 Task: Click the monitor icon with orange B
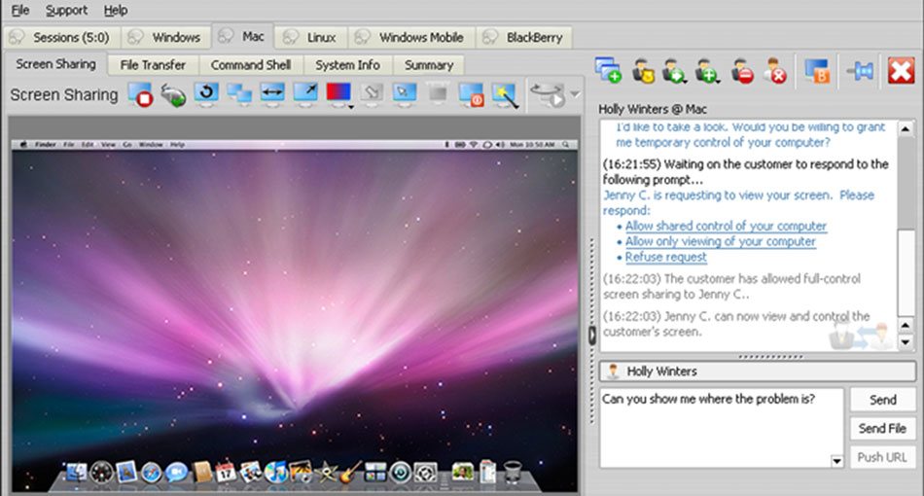(817, 71)
